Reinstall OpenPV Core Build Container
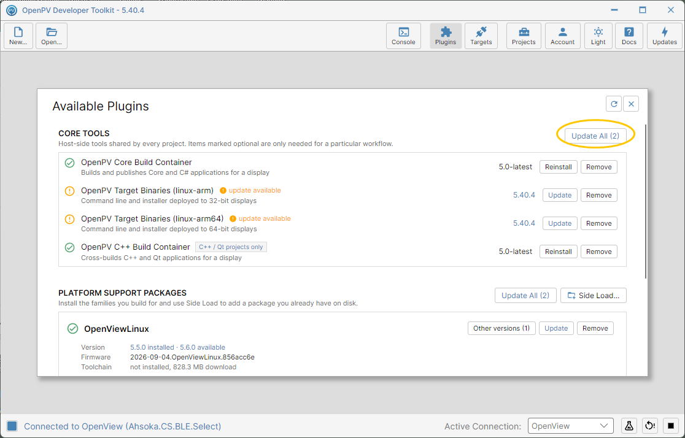 (x=559, y=167)
